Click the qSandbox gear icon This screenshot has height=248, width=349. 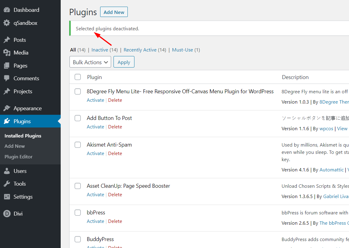7,23
